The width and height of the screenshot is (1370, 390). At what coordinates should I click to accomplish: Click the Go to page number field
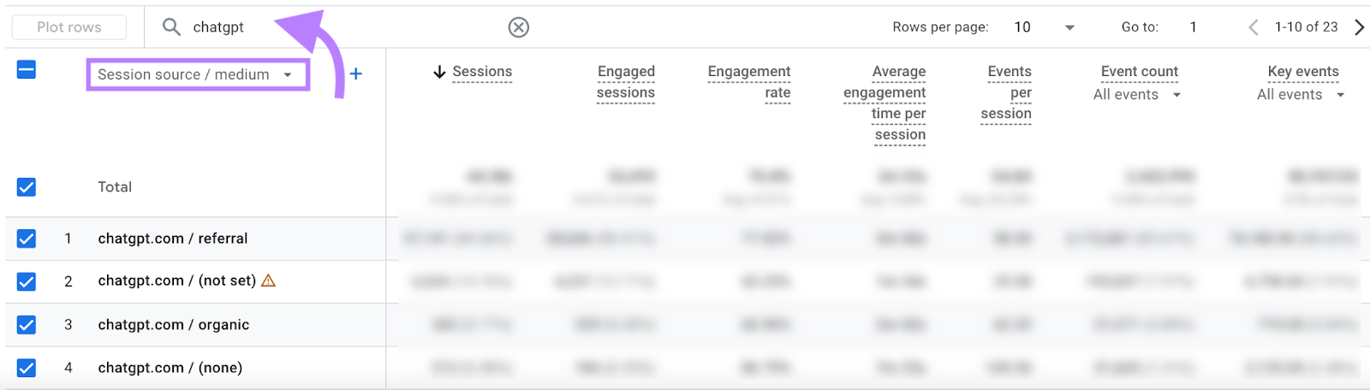click(1194, 27)
